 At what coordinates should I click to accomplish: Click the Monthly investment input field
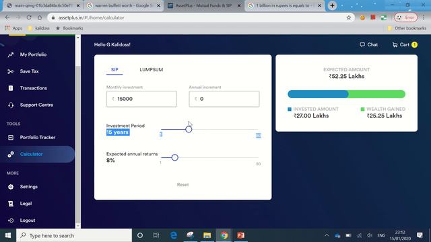(141, 99)
